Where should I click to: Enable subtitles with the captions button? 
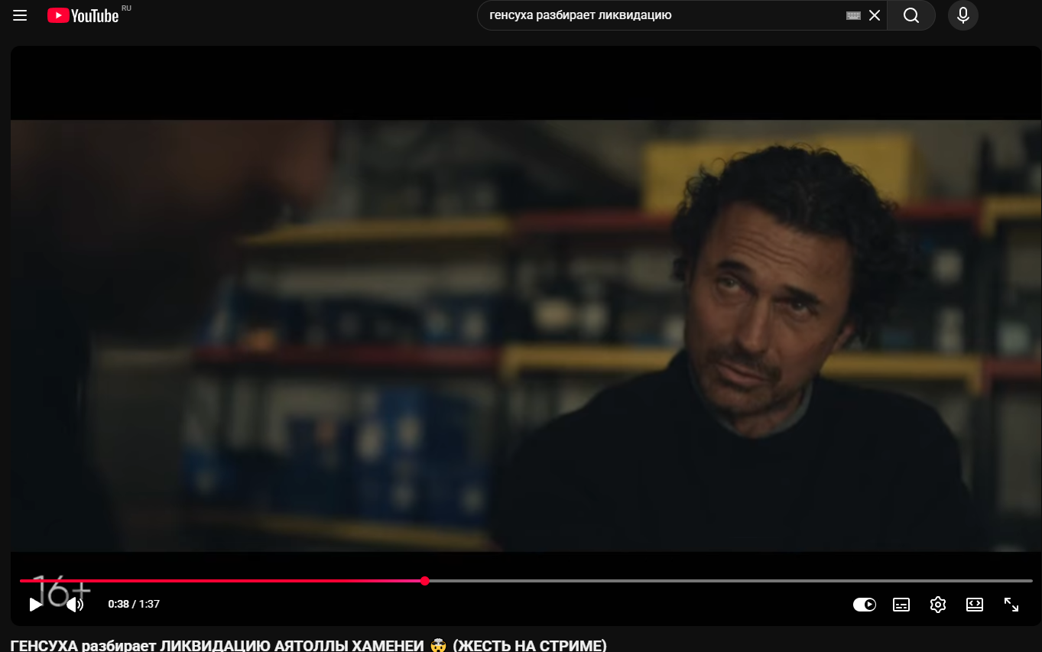901,605
